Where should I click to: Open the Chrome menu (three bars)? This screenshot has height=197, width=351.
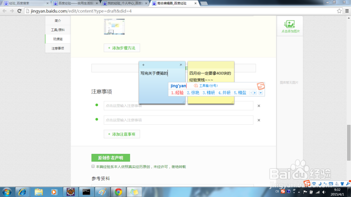347,11
